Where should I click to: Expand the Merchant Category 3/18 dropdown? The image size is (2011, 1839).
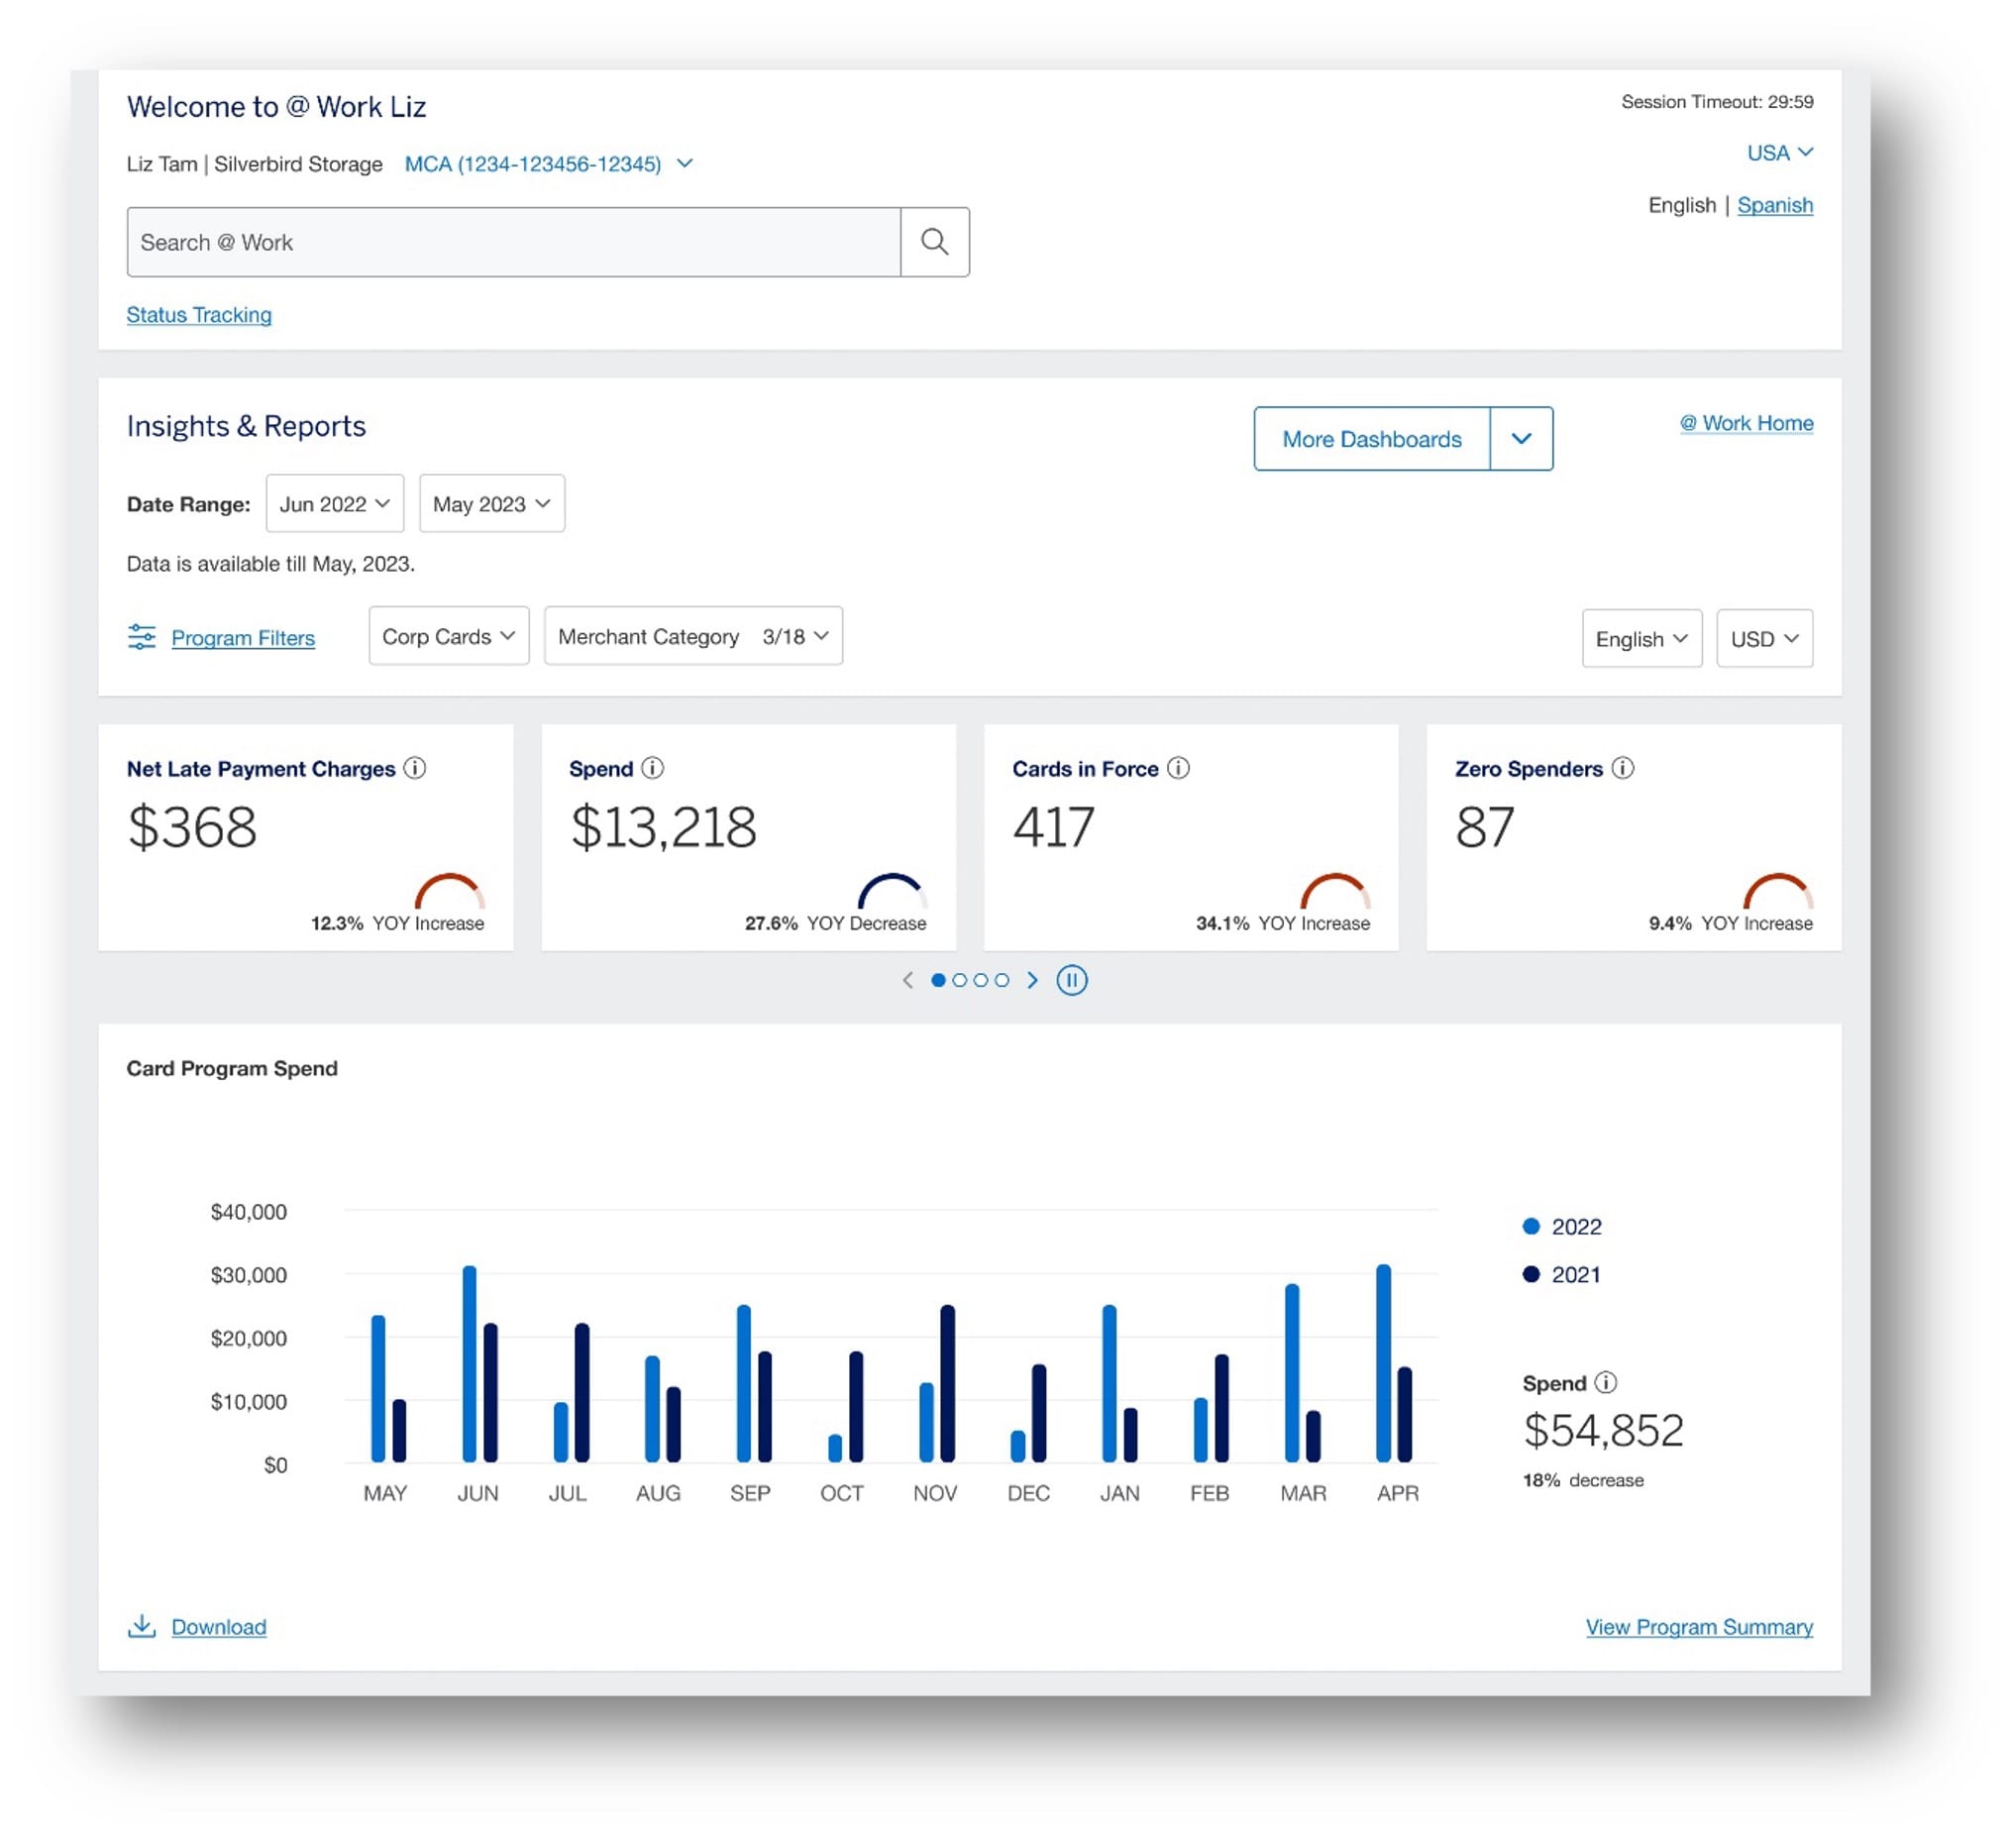click(692, 635)
